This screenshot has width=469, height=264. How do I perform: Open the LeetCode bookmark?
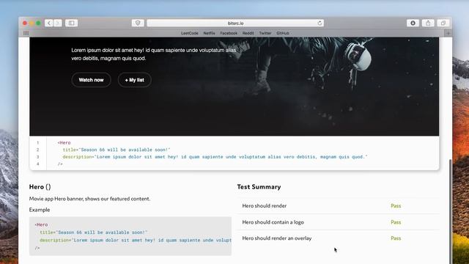click(190, 33)
